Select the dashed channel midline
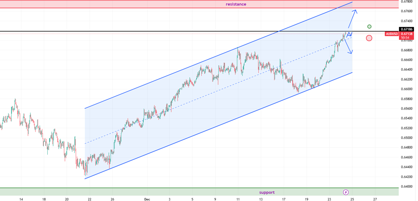 tap(177, 107)
